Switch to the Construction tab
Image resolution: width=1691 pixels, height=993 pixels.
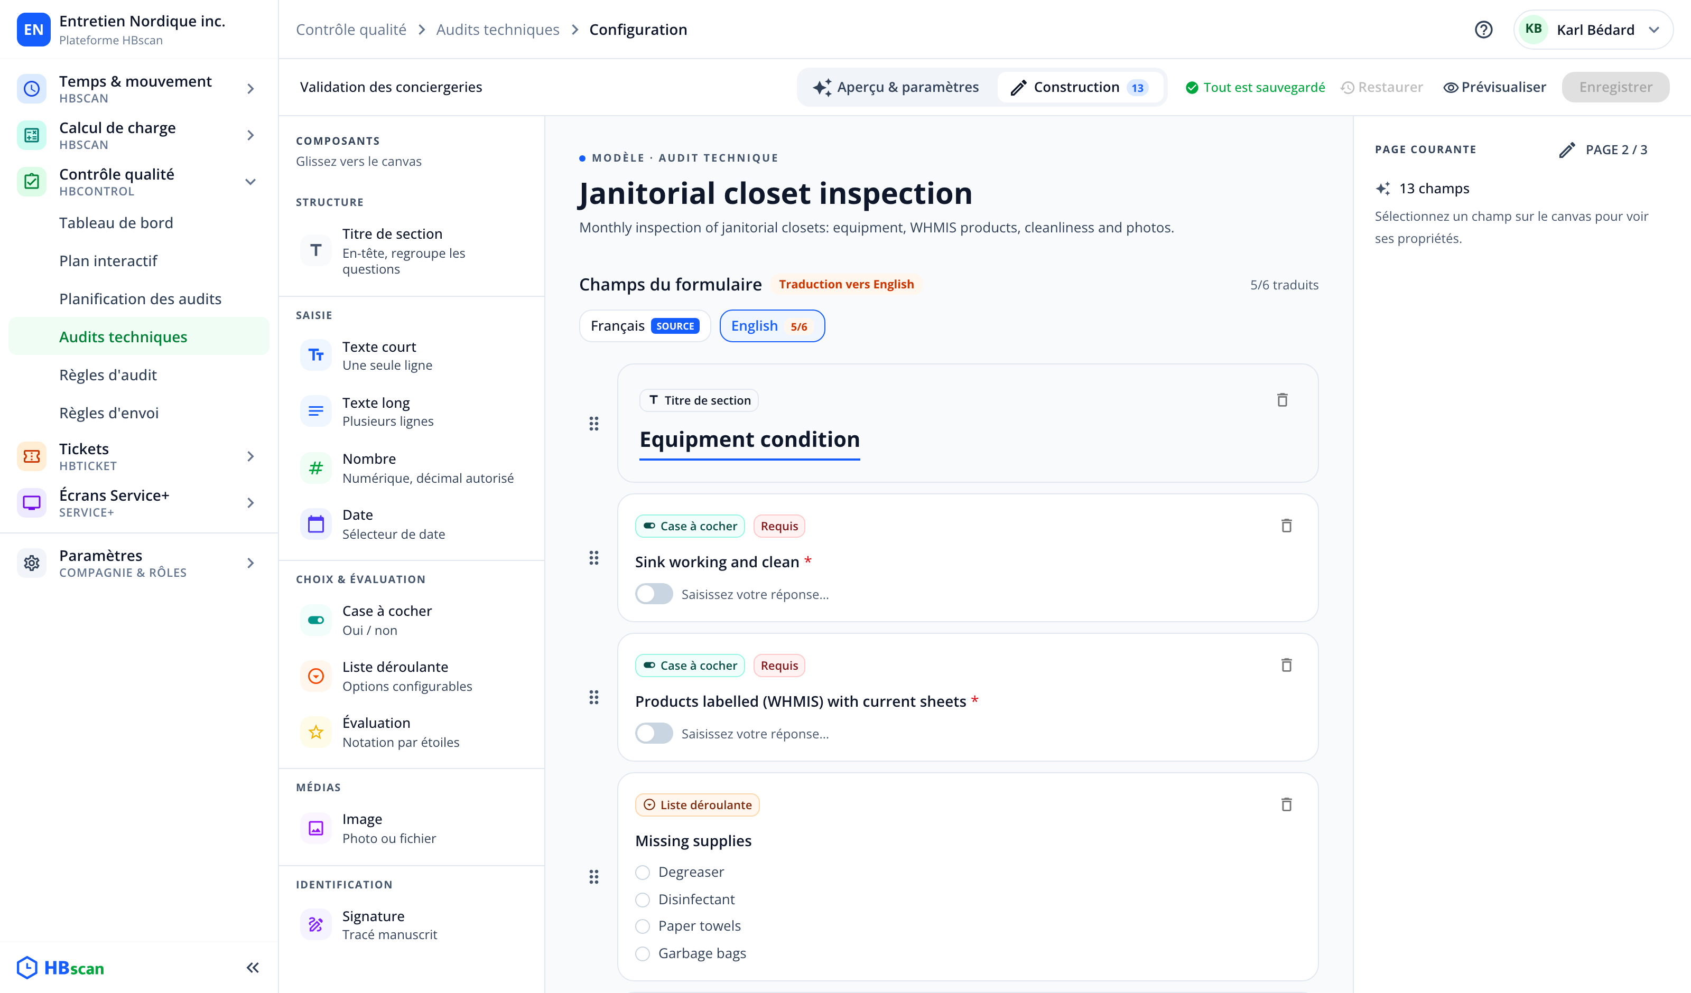pyautogui.click(x=1080, y=87)
